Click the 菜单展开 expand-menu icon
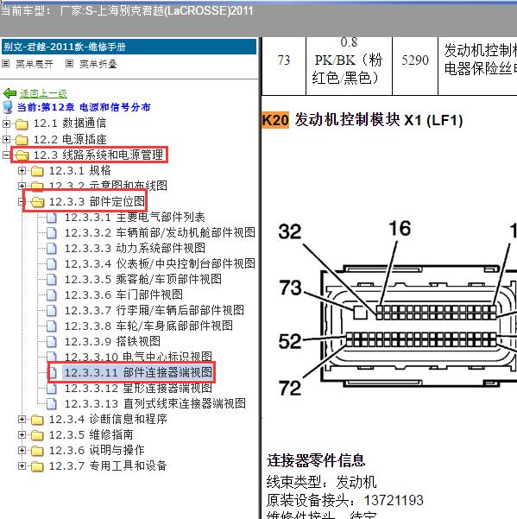This screenshot has width=517, height=519. [6, 64]
